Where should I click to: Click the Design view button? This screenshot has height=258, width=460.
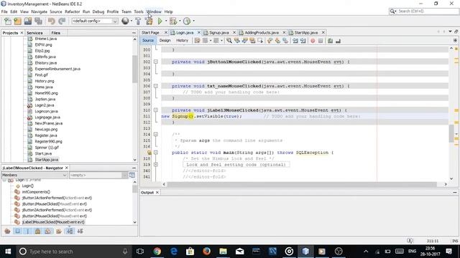click(165, 40)
